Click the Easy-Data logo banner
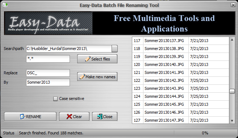The image size is (238, 138). (x=48, y=23)
